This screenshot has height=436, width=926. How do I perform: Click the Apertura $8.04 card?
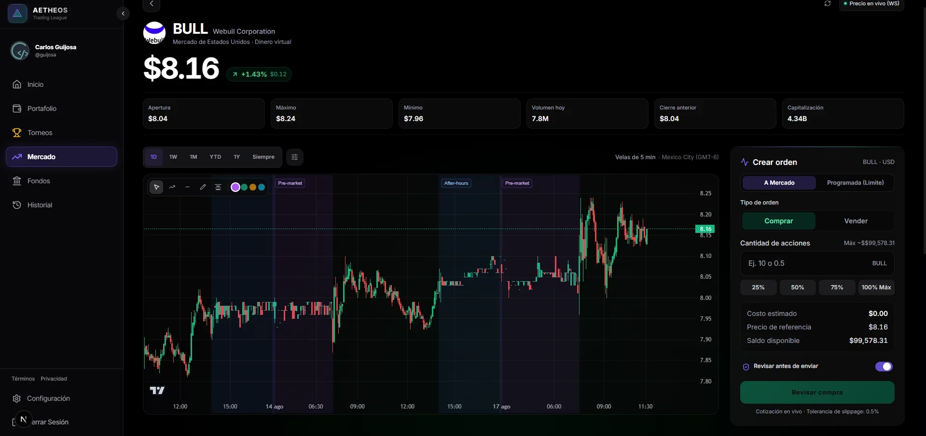[204, 114]
